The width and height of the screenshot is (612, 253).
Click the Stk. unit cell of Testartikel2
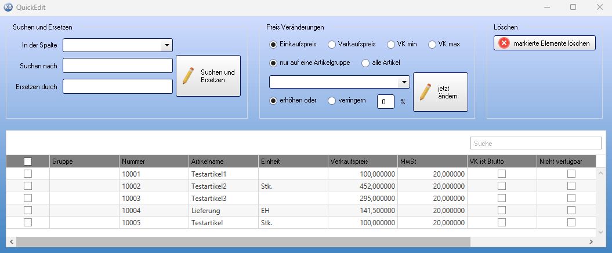click(x=293, y=186)
